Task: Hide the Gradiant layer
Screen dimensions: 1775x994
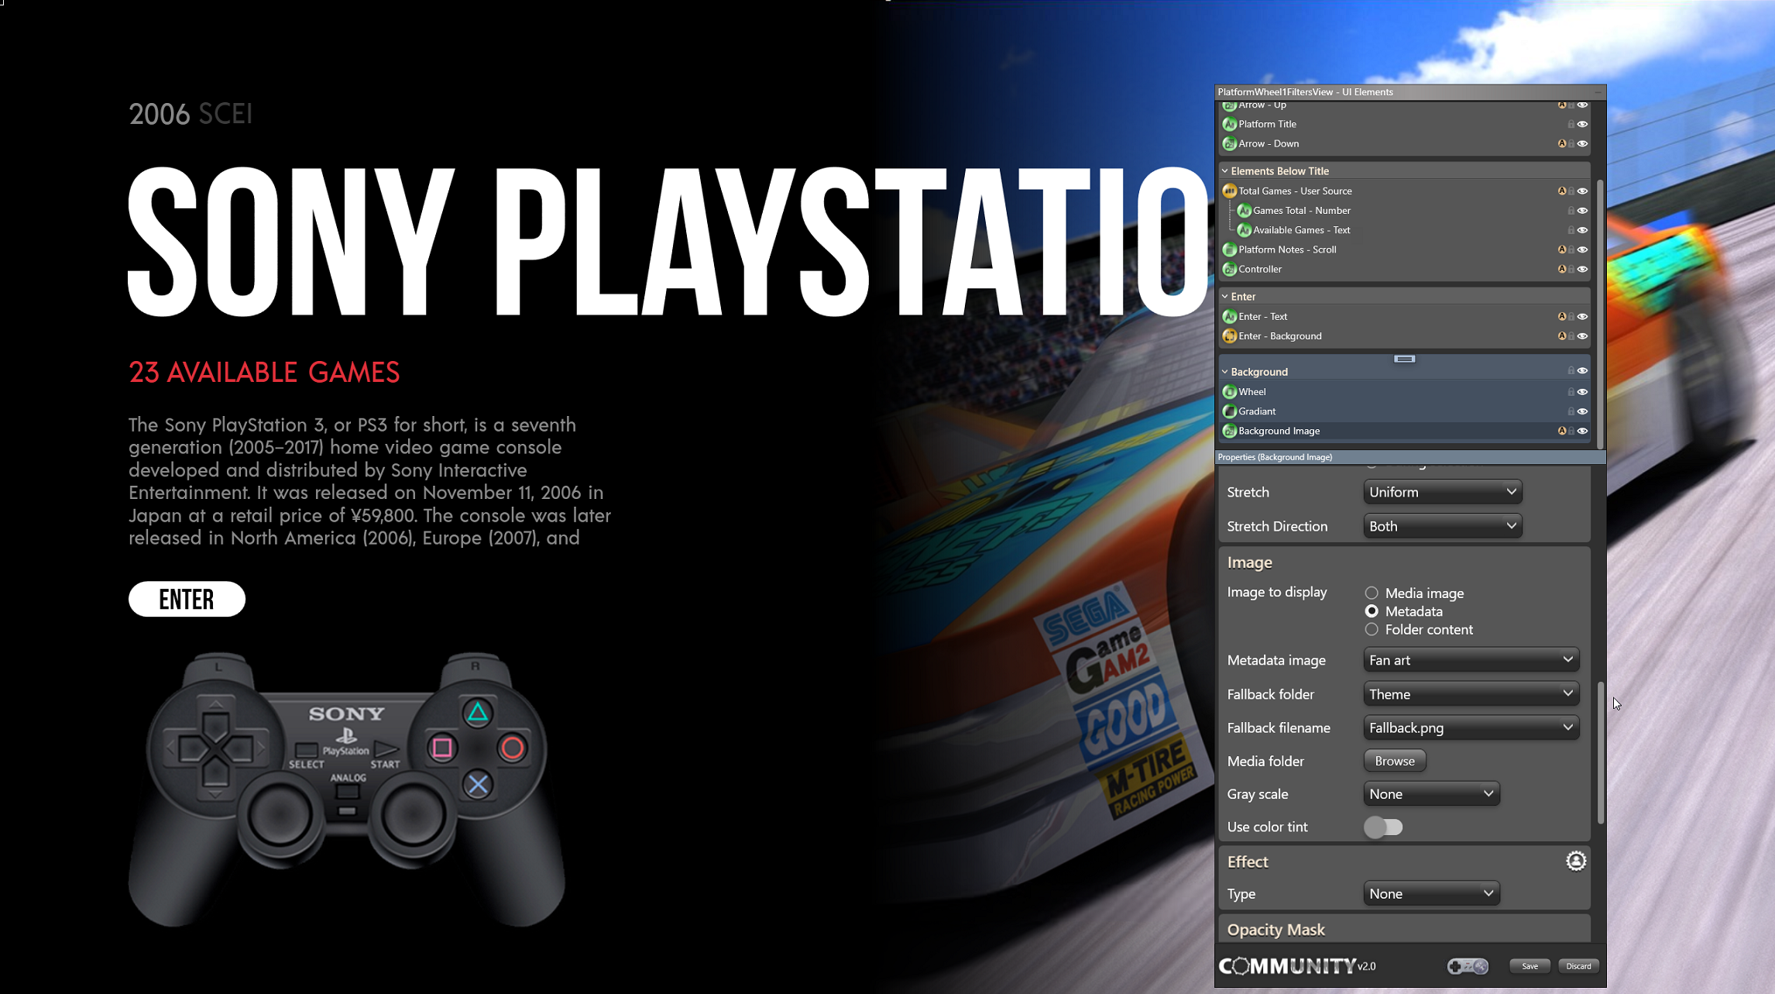Action: point(1582,411)
